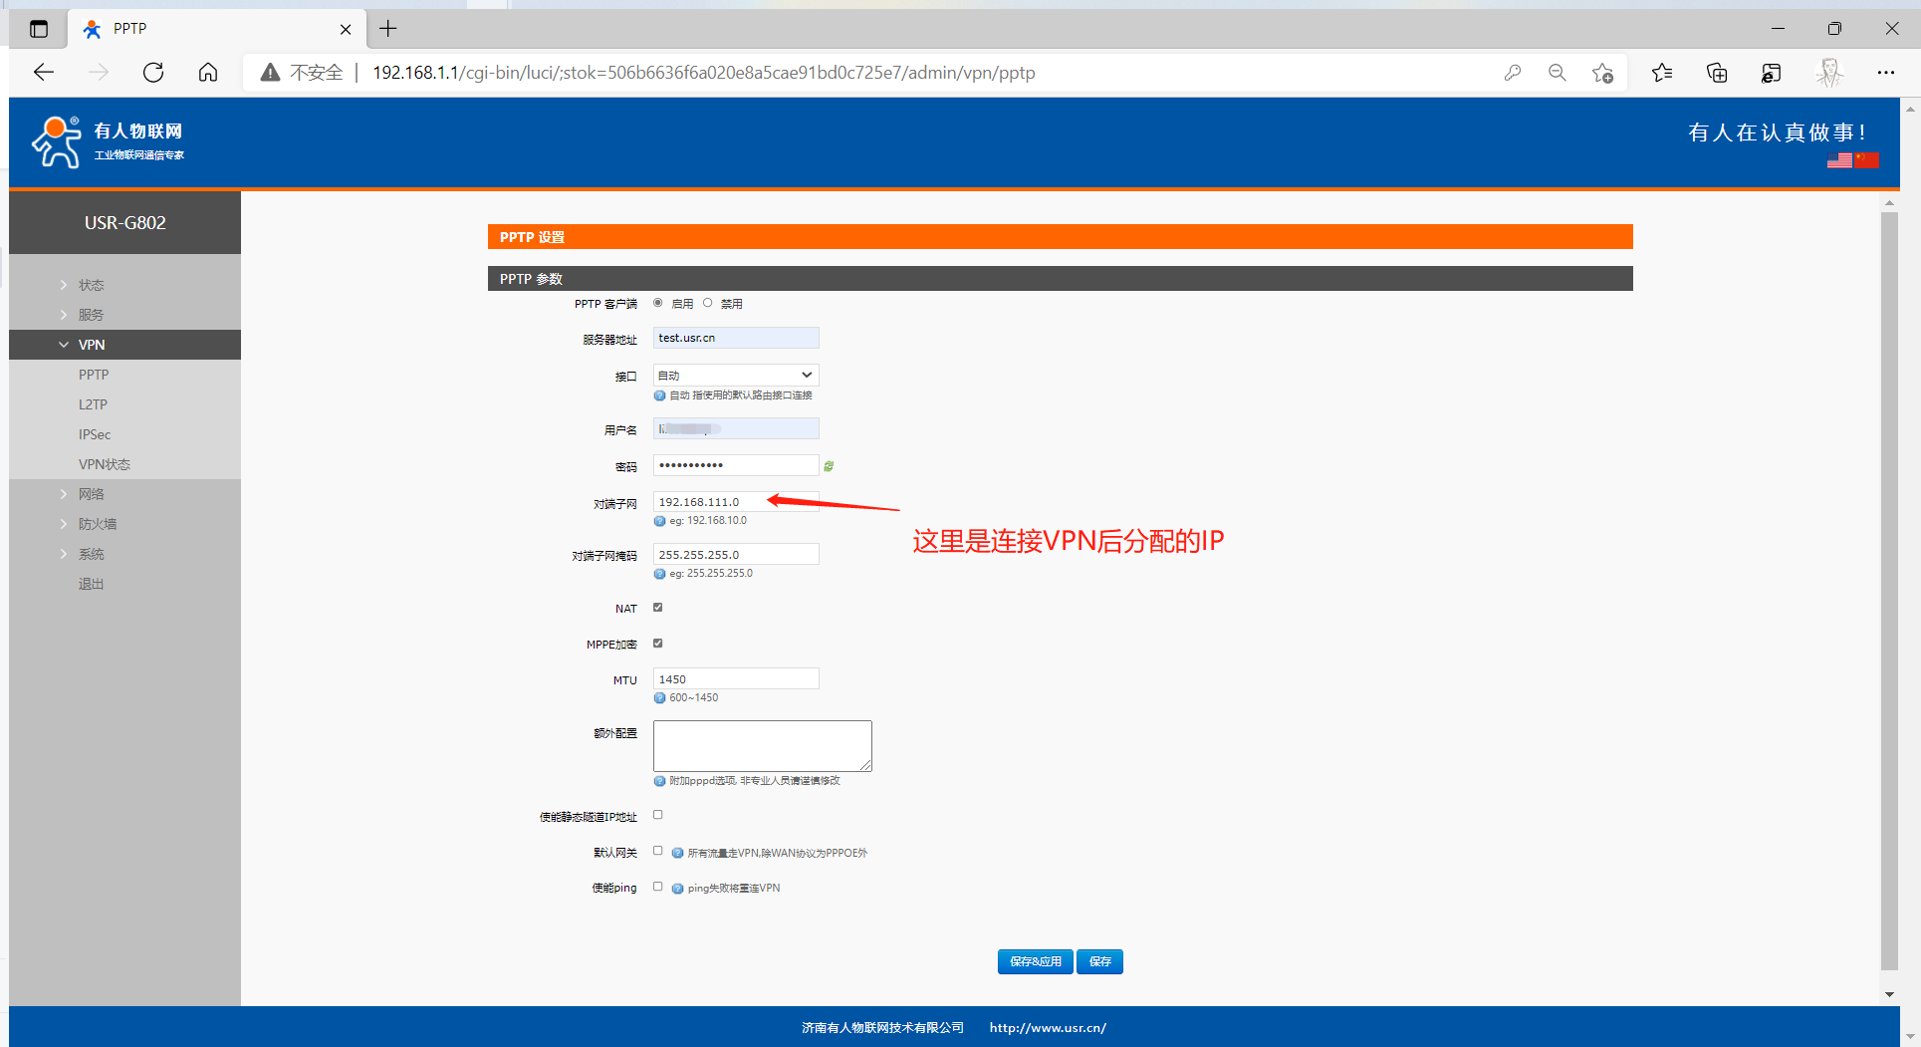Select the disable PPTP client radio button
The image size is (1921, 1047).
click(708, 303)
